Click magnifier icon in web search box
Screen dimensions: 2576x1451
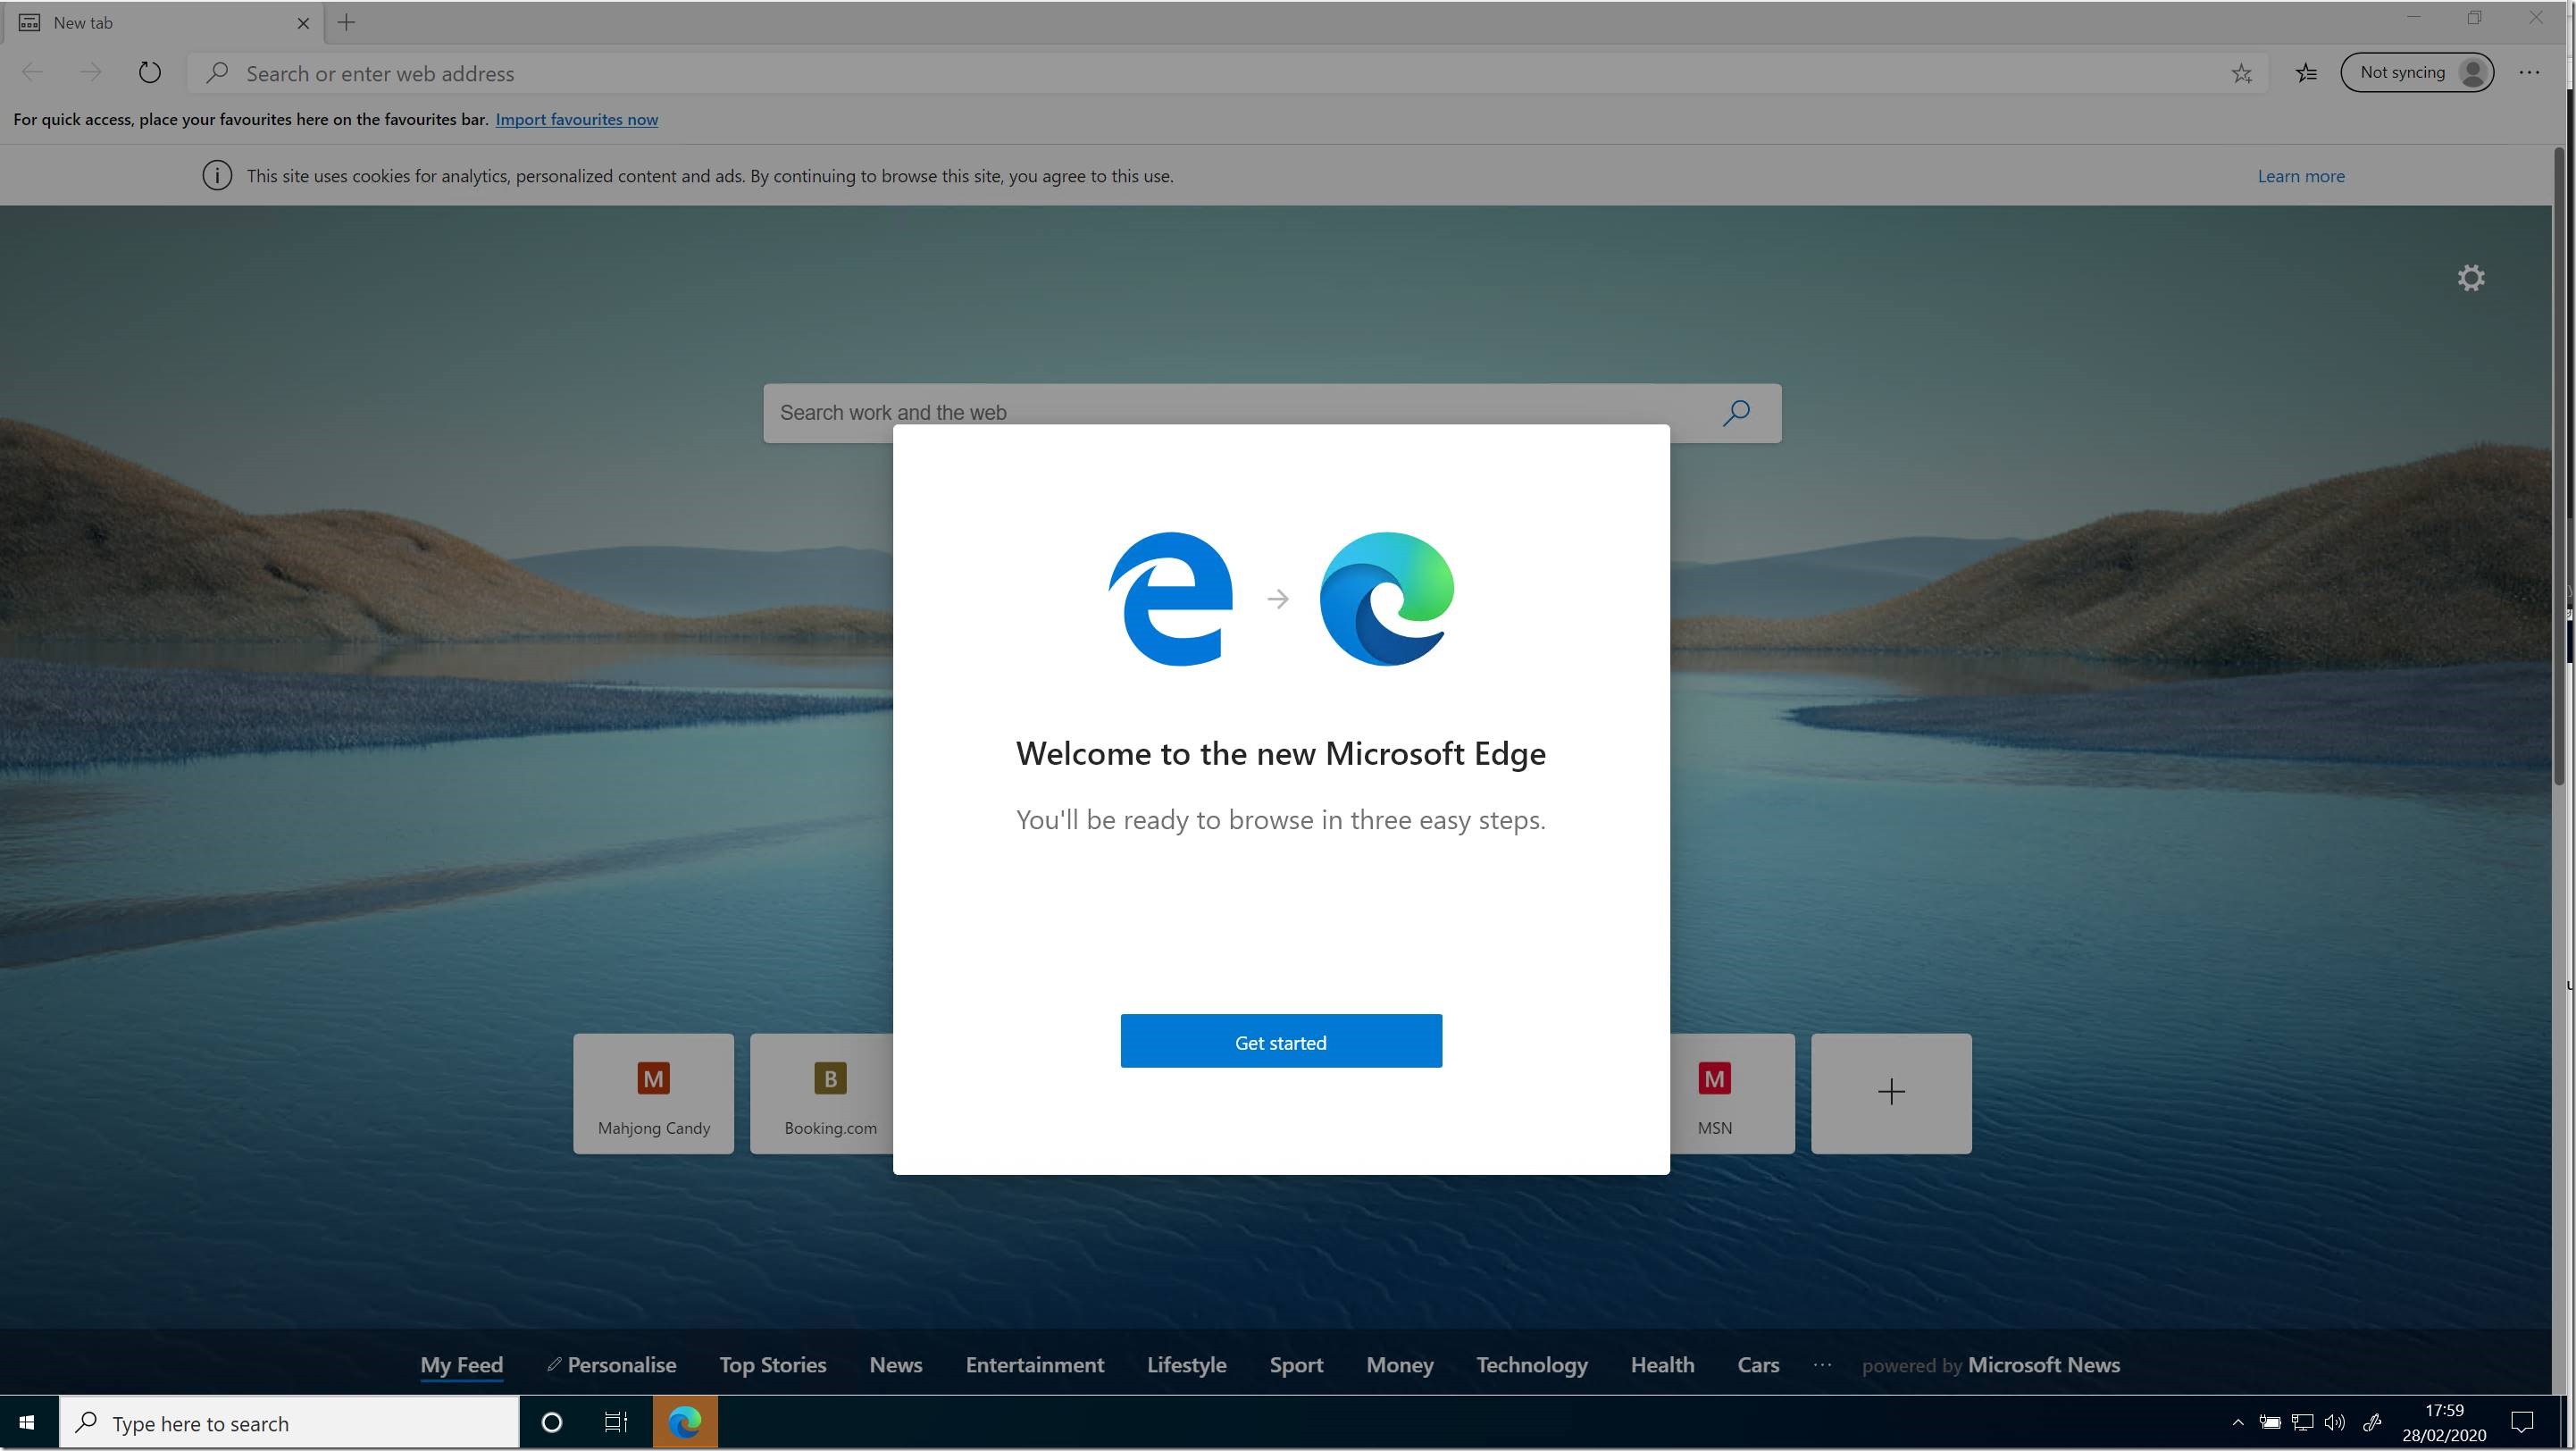1736,412
